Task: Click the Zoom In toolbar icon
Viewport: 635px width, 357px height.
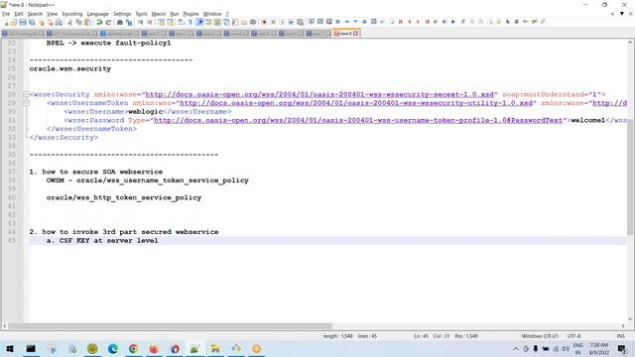Action: tap(141, 22)
